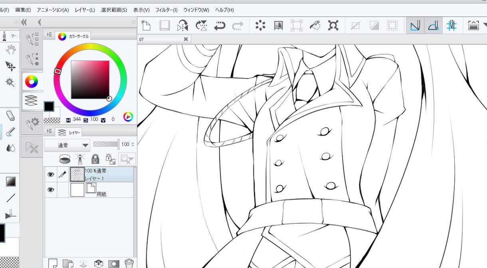Click the Invert selection icon in toolbar
This screenshot has height=268, width=487.
374,26
